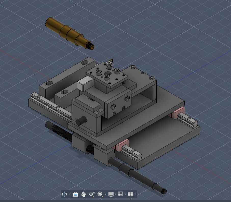Open the Viewports layout icon
Screen dimensions: 231x202
131,194
